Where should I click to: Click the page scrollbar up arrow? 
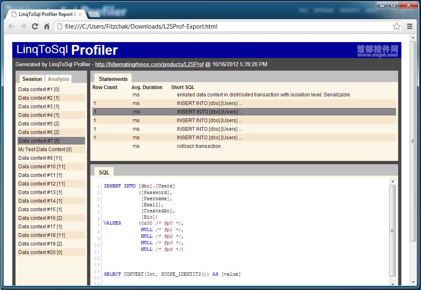click(413, 38)
